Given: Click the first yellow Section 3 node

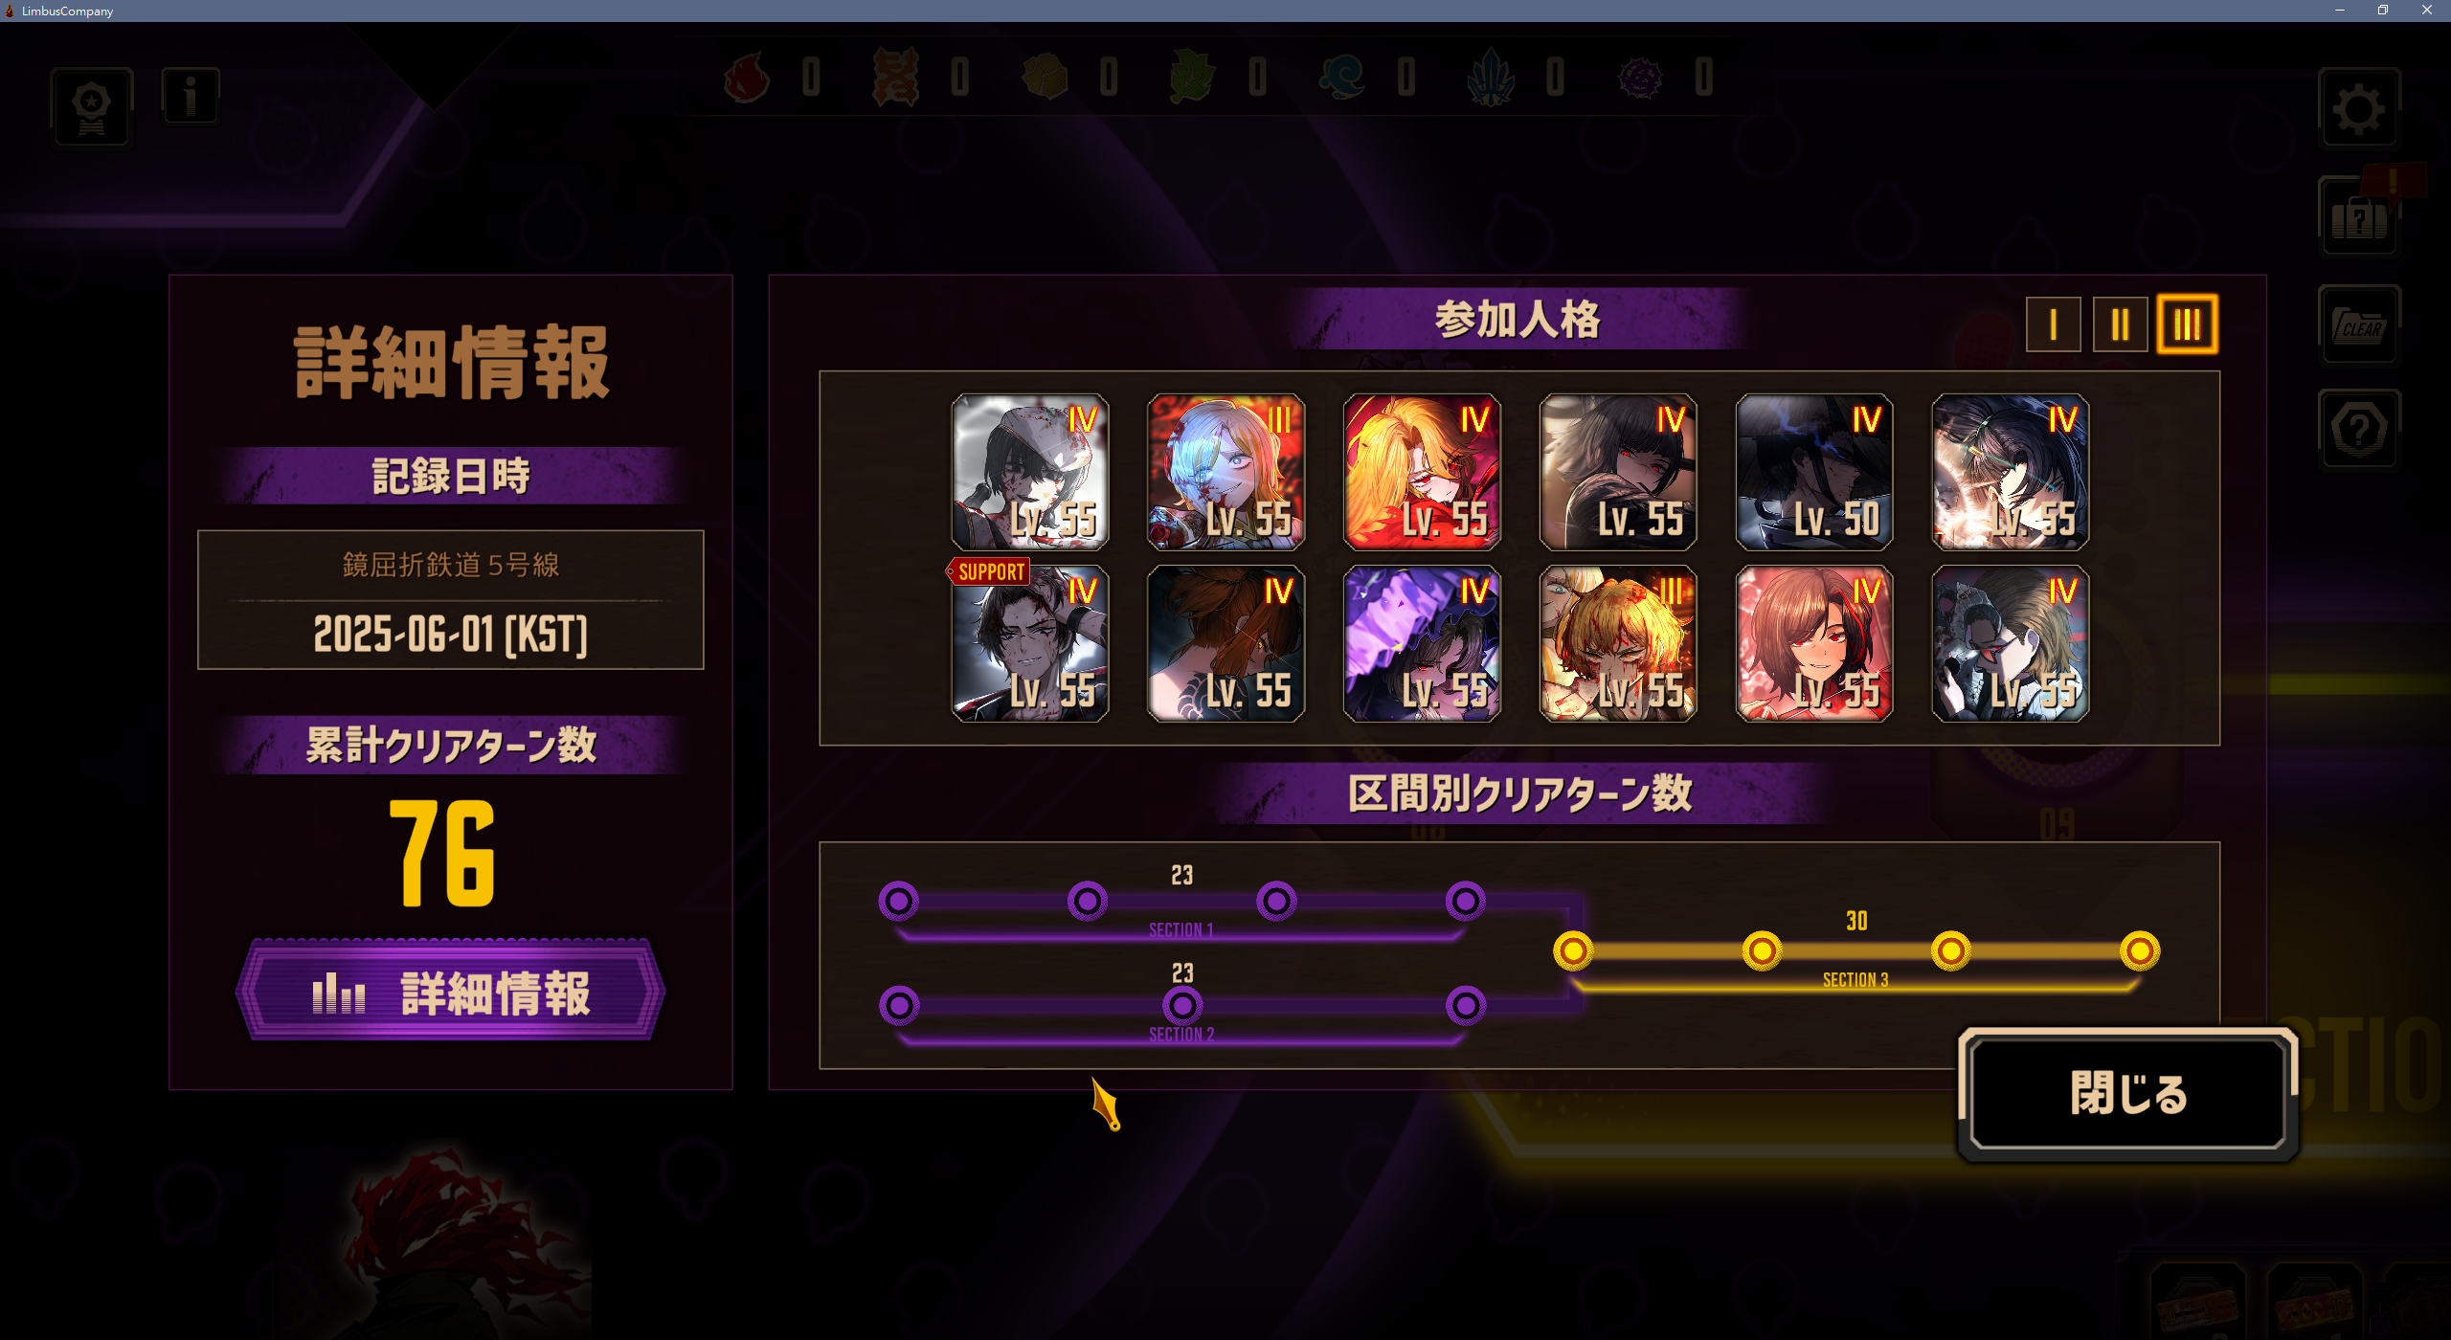Looking at the screenshot, I should 1573,950.
